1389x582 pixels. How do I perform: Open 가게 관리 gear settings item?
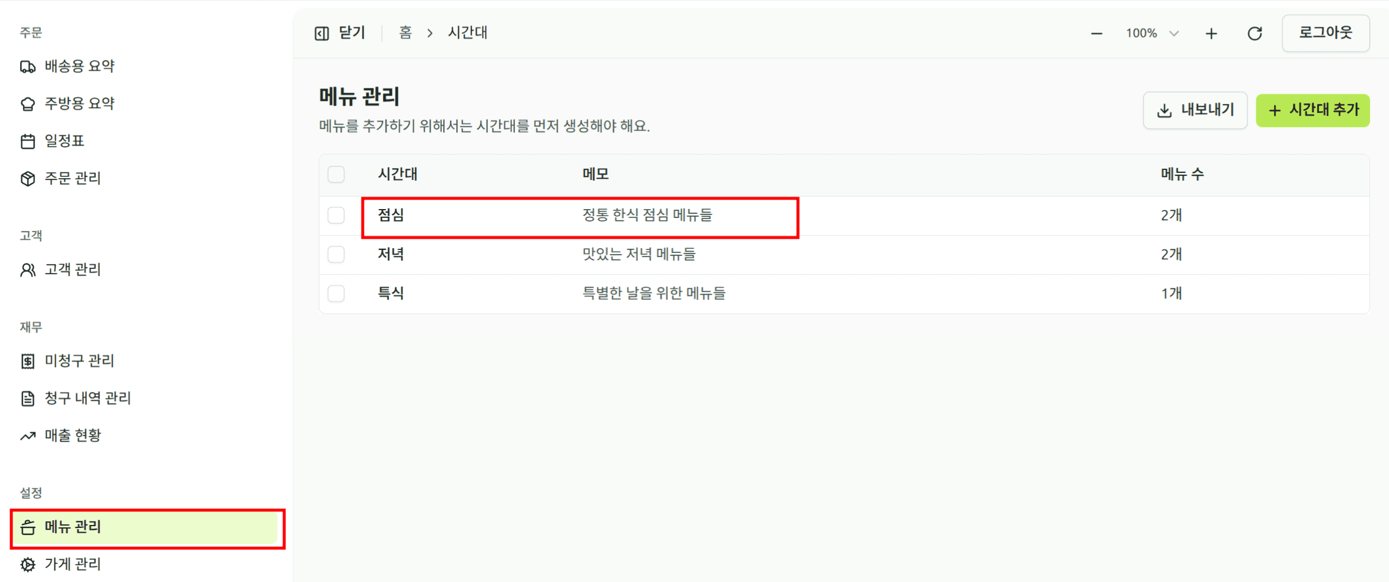coord(61,564)
